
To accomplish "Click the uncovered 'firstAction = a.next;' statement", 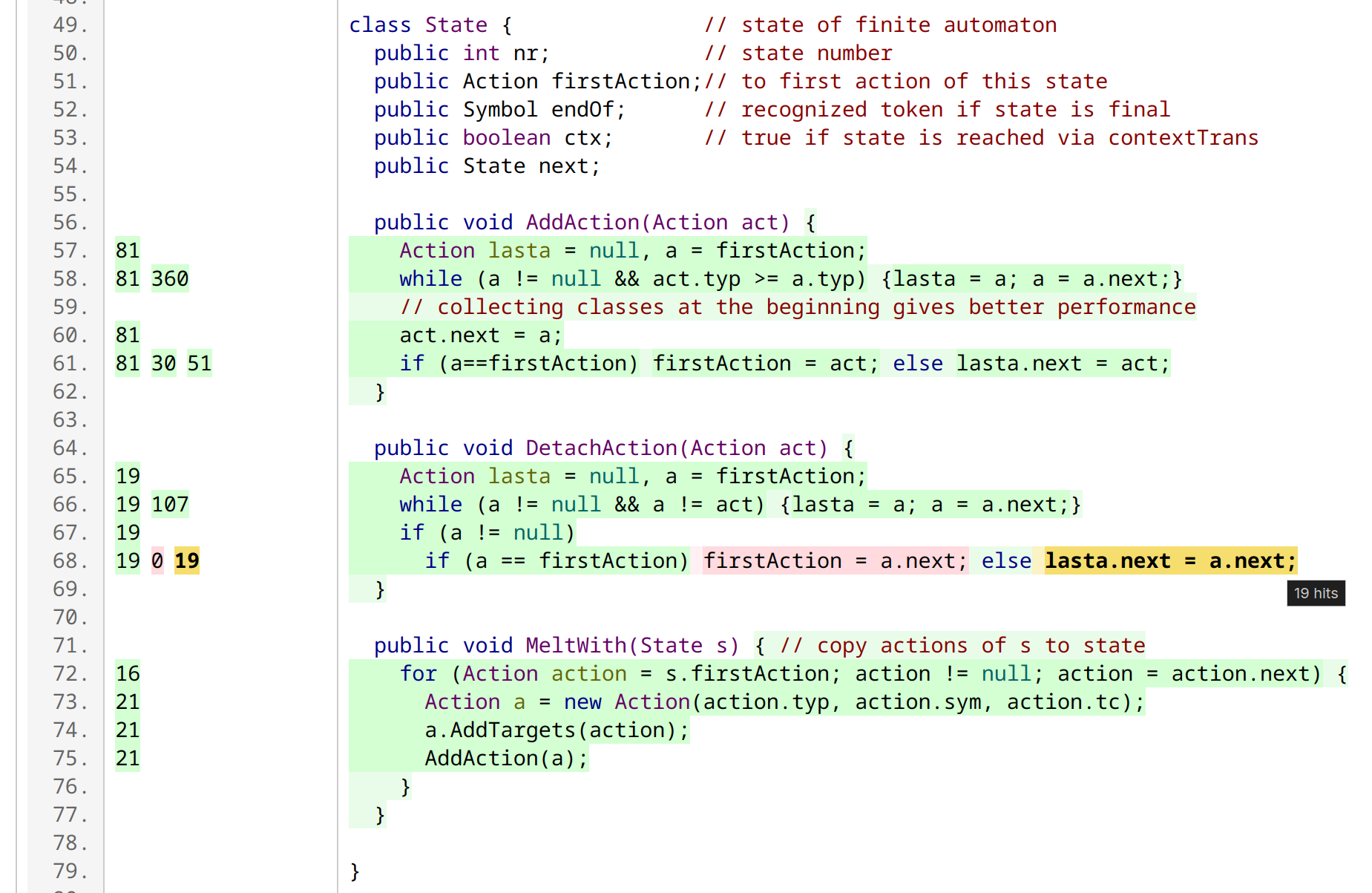I will point(835,561).
